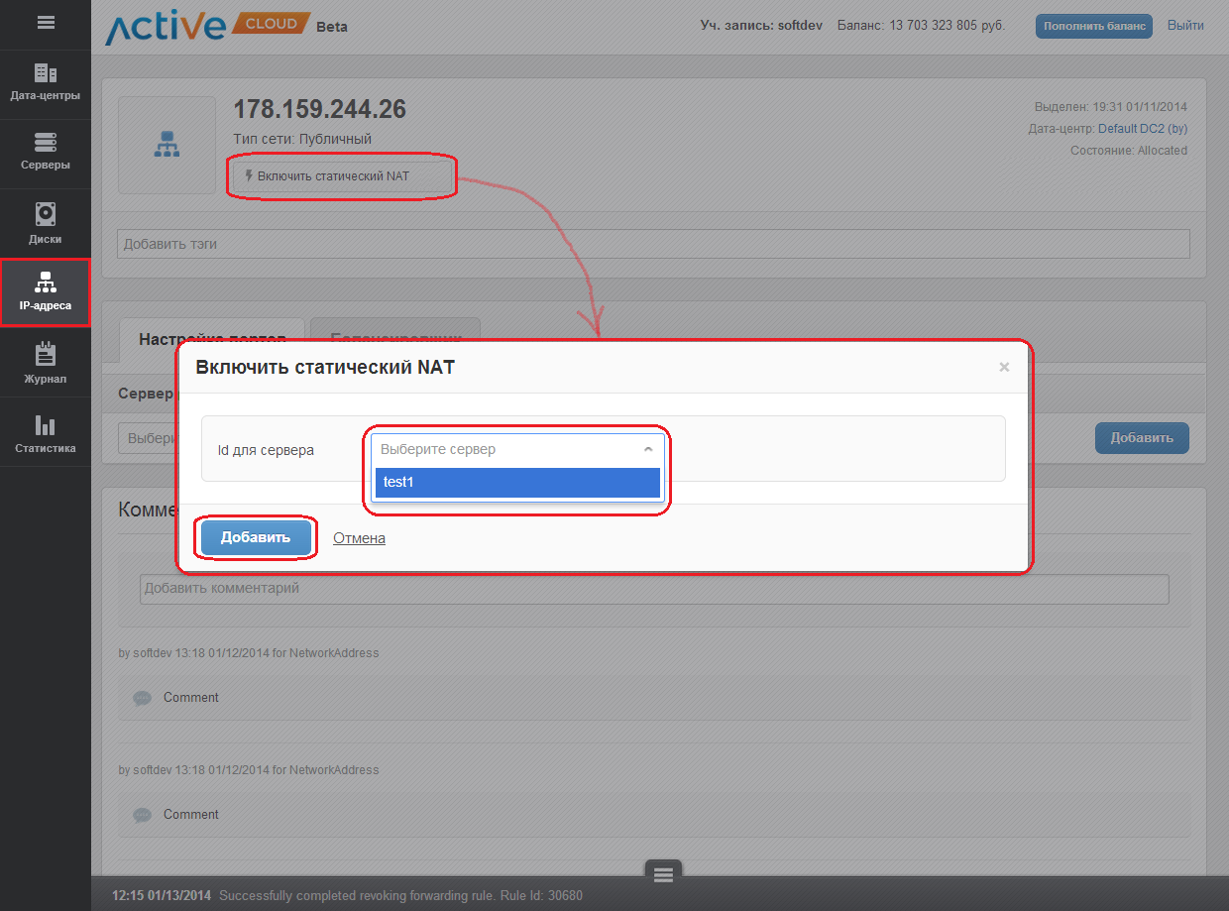Image resolution: width=1229 pixels, height=911 pixels.
Task: Expand the Выберите сервер dropdown
Action: coord(516,449)
